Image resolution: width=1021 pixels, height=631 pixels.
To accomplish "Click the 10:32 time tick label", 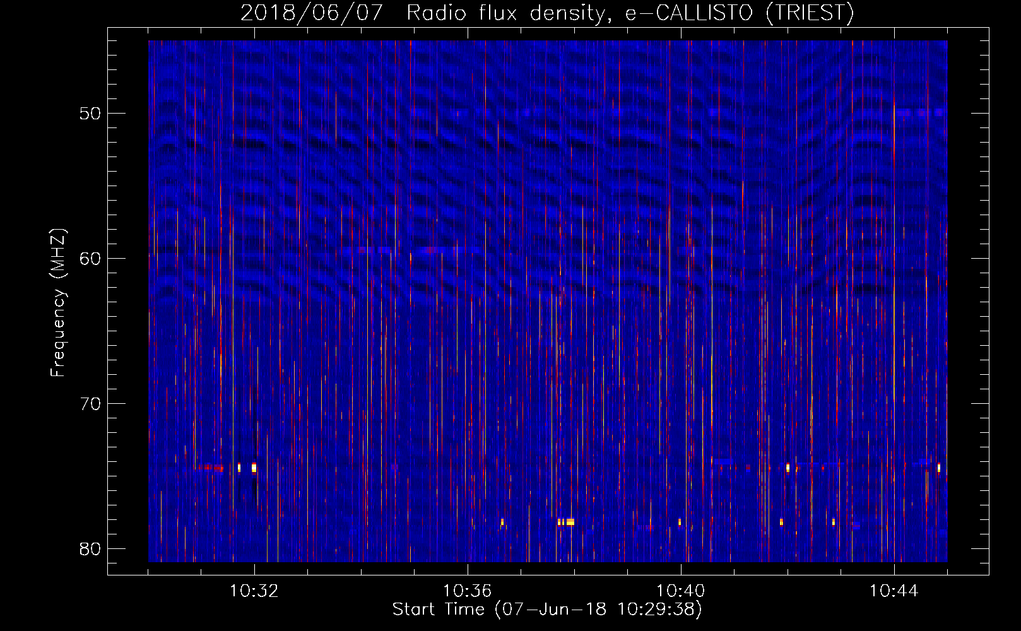I will point(254,591).
